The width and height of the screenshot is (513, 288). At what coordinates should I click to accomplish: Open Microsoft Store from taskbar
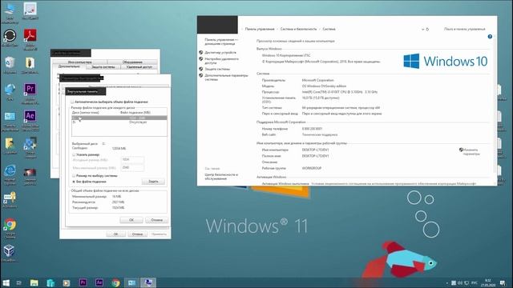(x=50, y=282)
